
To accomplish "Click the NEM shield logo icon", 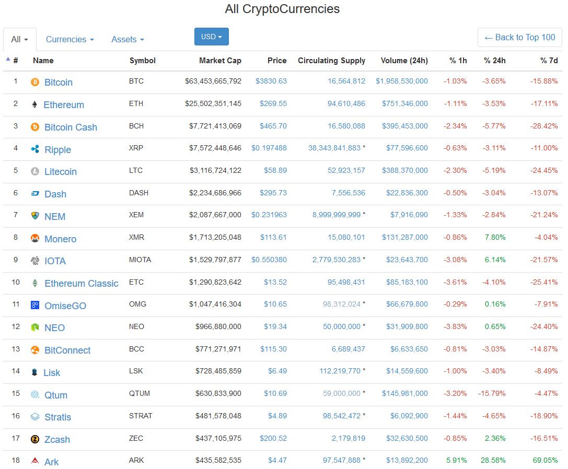I will tap(35, 216).
